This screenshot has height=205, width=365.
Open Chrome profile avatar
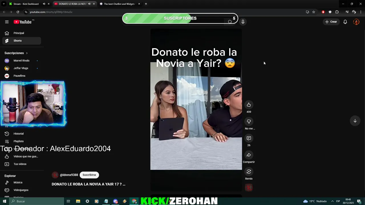(354, 12)
